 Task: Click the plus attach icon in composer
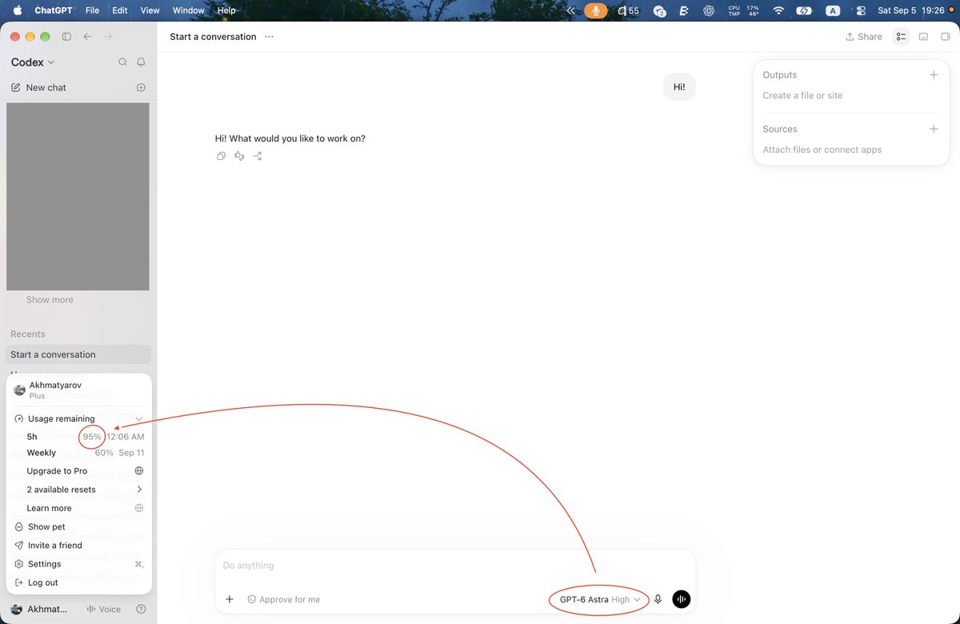230,599
